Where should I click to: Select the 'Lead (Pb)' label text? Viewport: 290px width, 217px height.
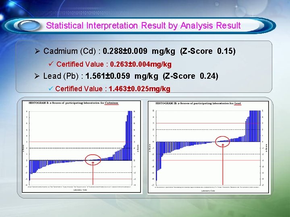point(61,76)
